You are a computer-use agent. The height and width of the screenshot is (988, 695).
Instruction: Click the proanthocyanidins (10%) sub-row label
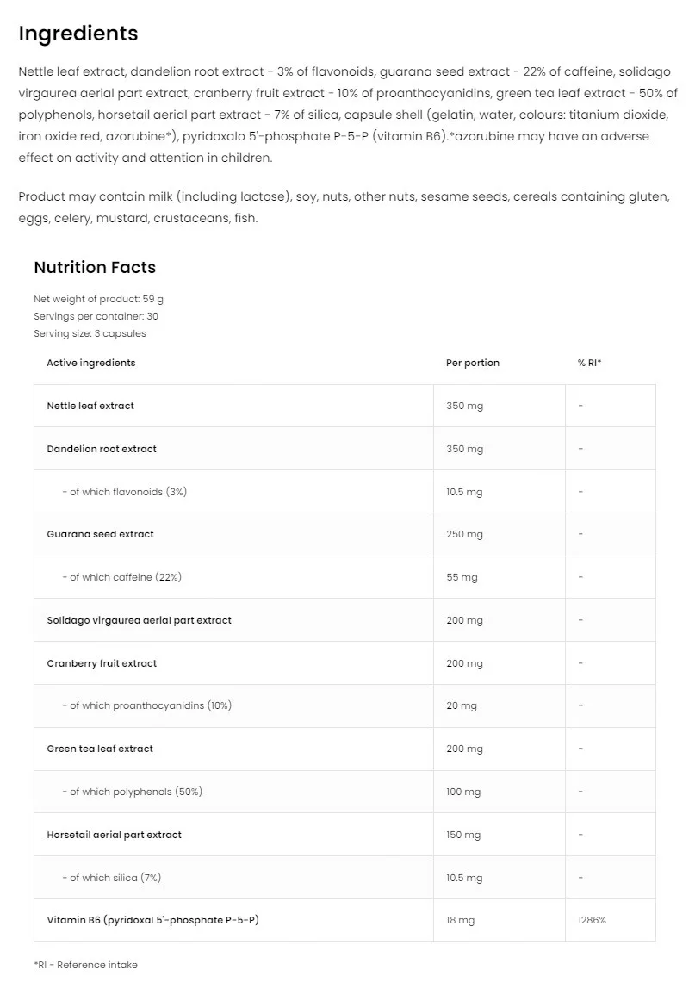[x=146, y=705]
